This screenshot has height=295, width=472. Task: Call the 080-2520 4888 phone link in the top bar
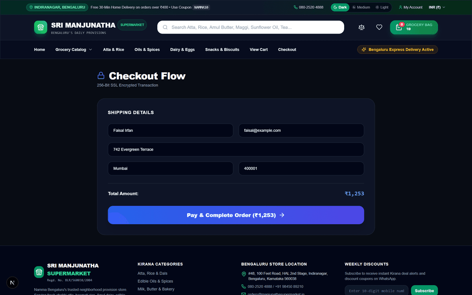pyautogui.click(x=309, y=7)
